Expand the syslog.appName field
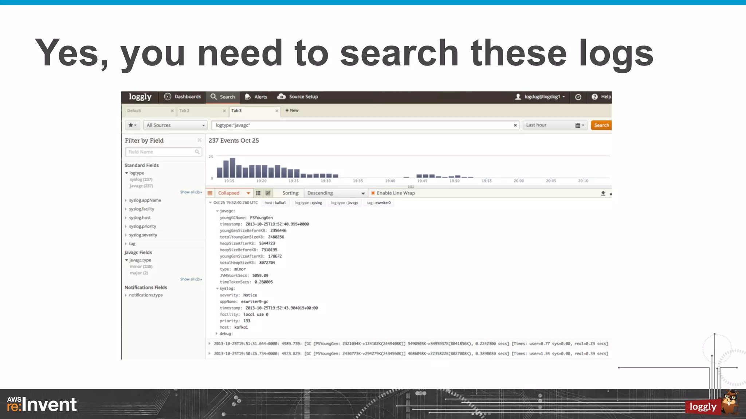 tap(126, 200)
